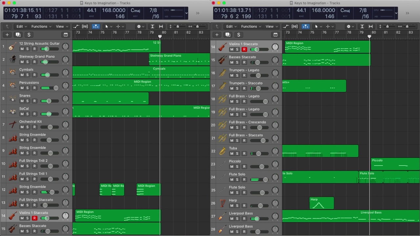Select the Harp track instrument icon

(222, 203)
